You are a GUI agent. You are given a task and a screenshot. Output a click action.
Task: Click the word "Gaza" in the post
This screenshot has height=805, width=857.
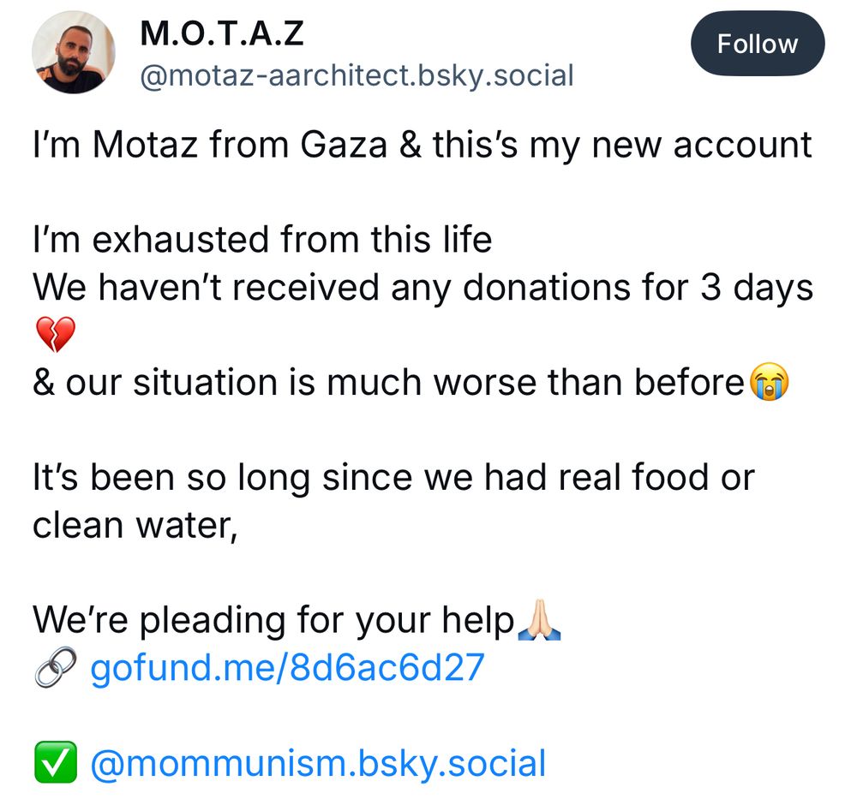tap(344, 144)
